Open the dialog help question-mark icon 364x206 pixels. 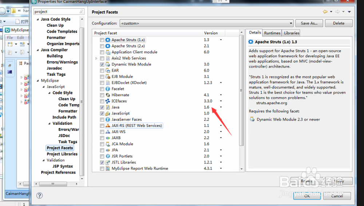pos(39,195)
